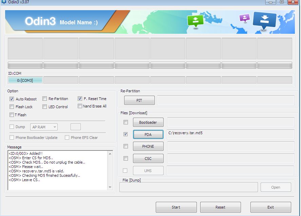Click the large blue download icon in banner

coord(265,20)
